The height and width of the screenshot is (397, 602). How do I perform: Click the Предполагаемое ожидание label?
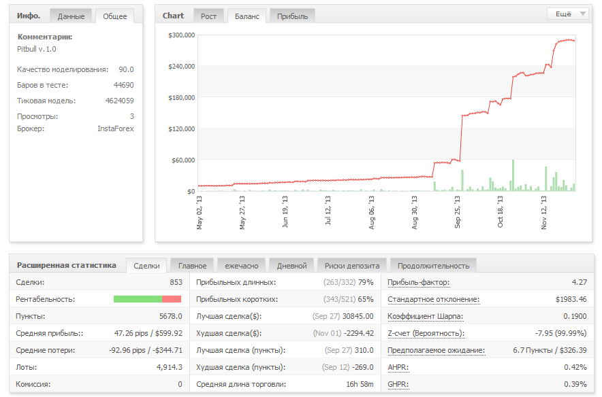[x=436, y=350]
